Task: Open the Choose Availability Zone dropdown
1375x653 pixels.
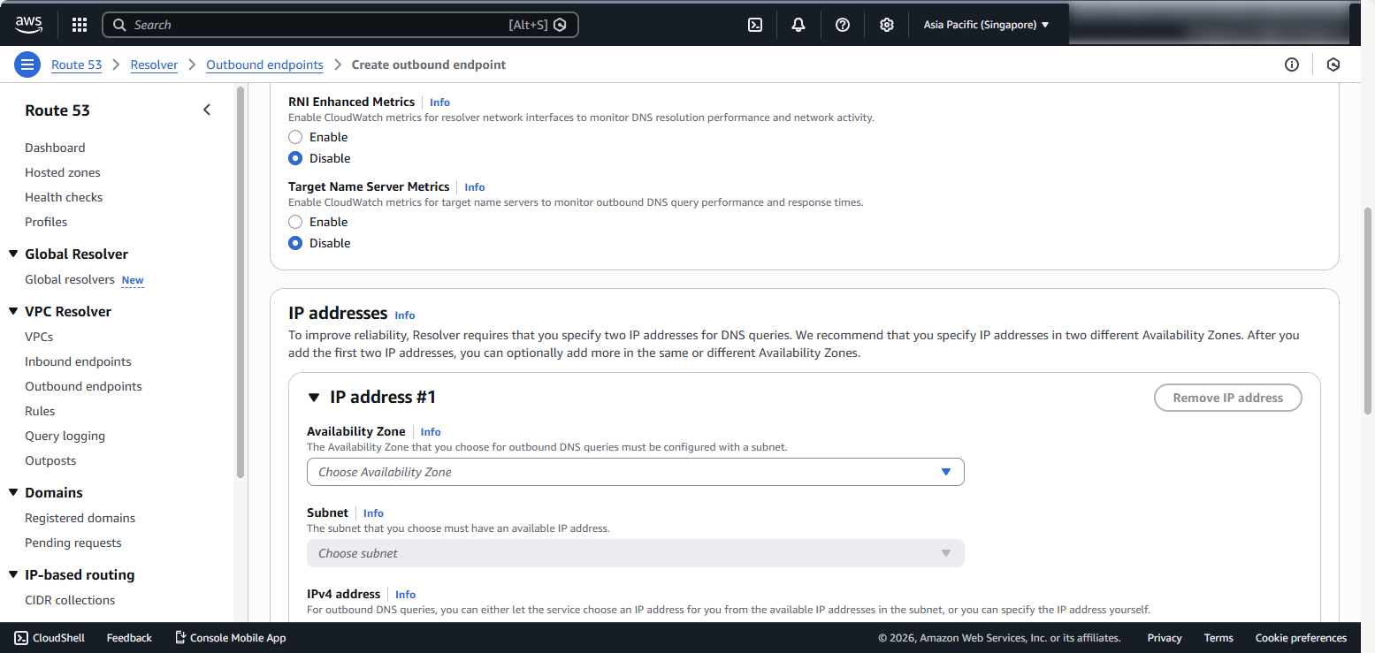Action: [x=635, y=472]
